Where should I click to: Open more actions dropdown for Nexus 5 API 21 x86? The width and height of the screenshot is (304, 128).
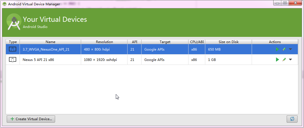point(290,60)
